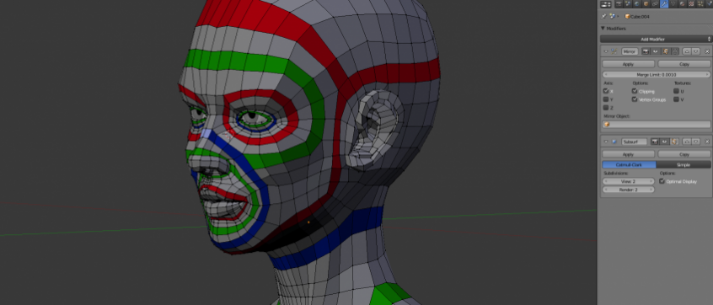This screenshot has height=305, width=713.
Task: Switch subdivision type to Simple
Action: (x=684, y=164)
